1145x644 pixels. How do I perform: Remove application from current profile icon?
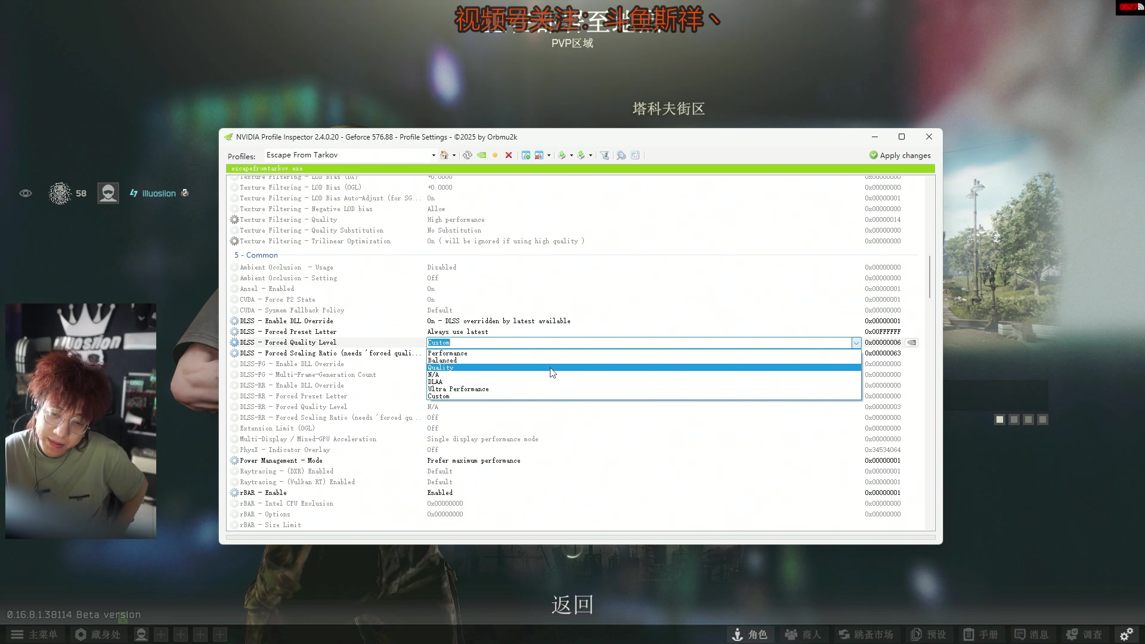click(539, 155)
